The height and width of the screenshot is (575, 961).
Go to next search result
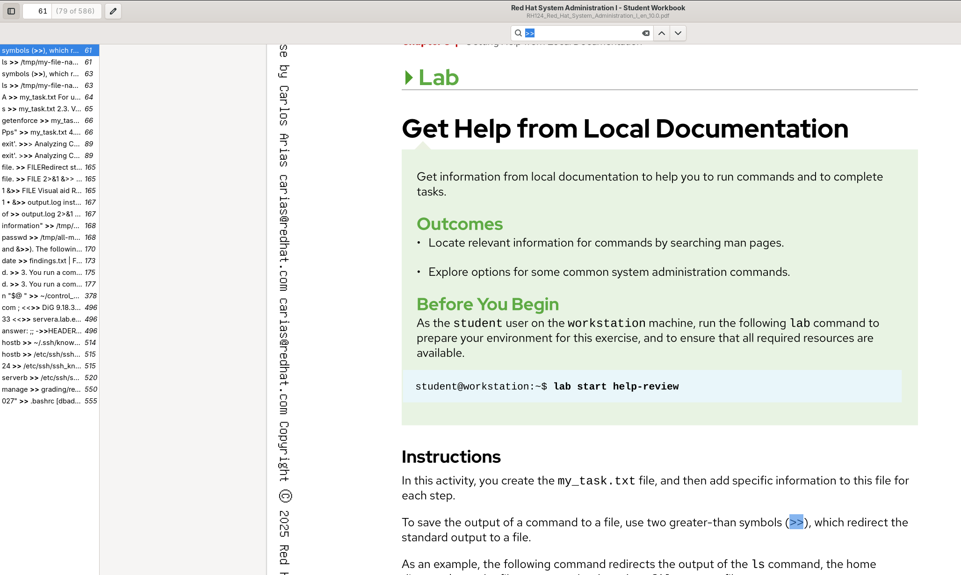678,33
